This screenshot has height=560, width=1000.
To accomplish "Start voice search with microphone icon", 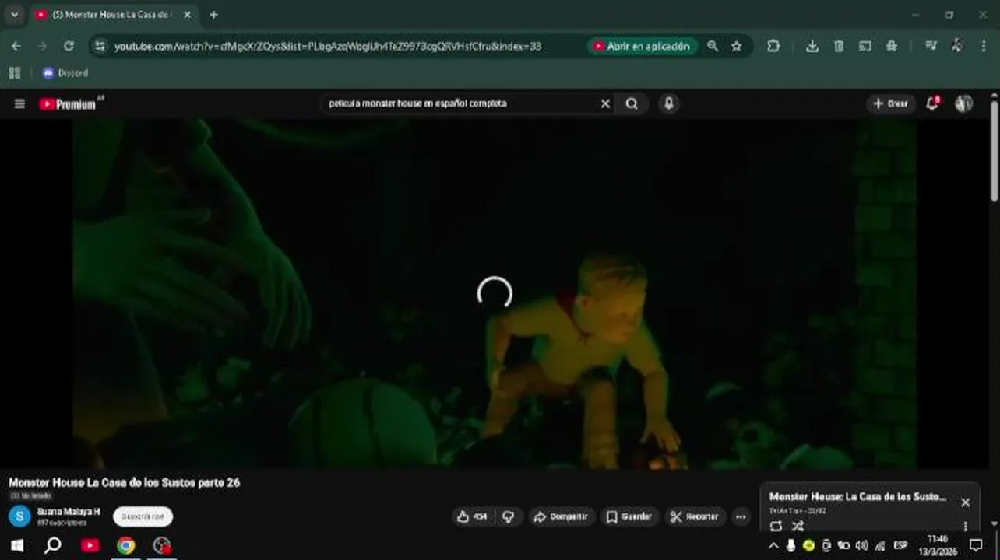I will click(668, 103).
